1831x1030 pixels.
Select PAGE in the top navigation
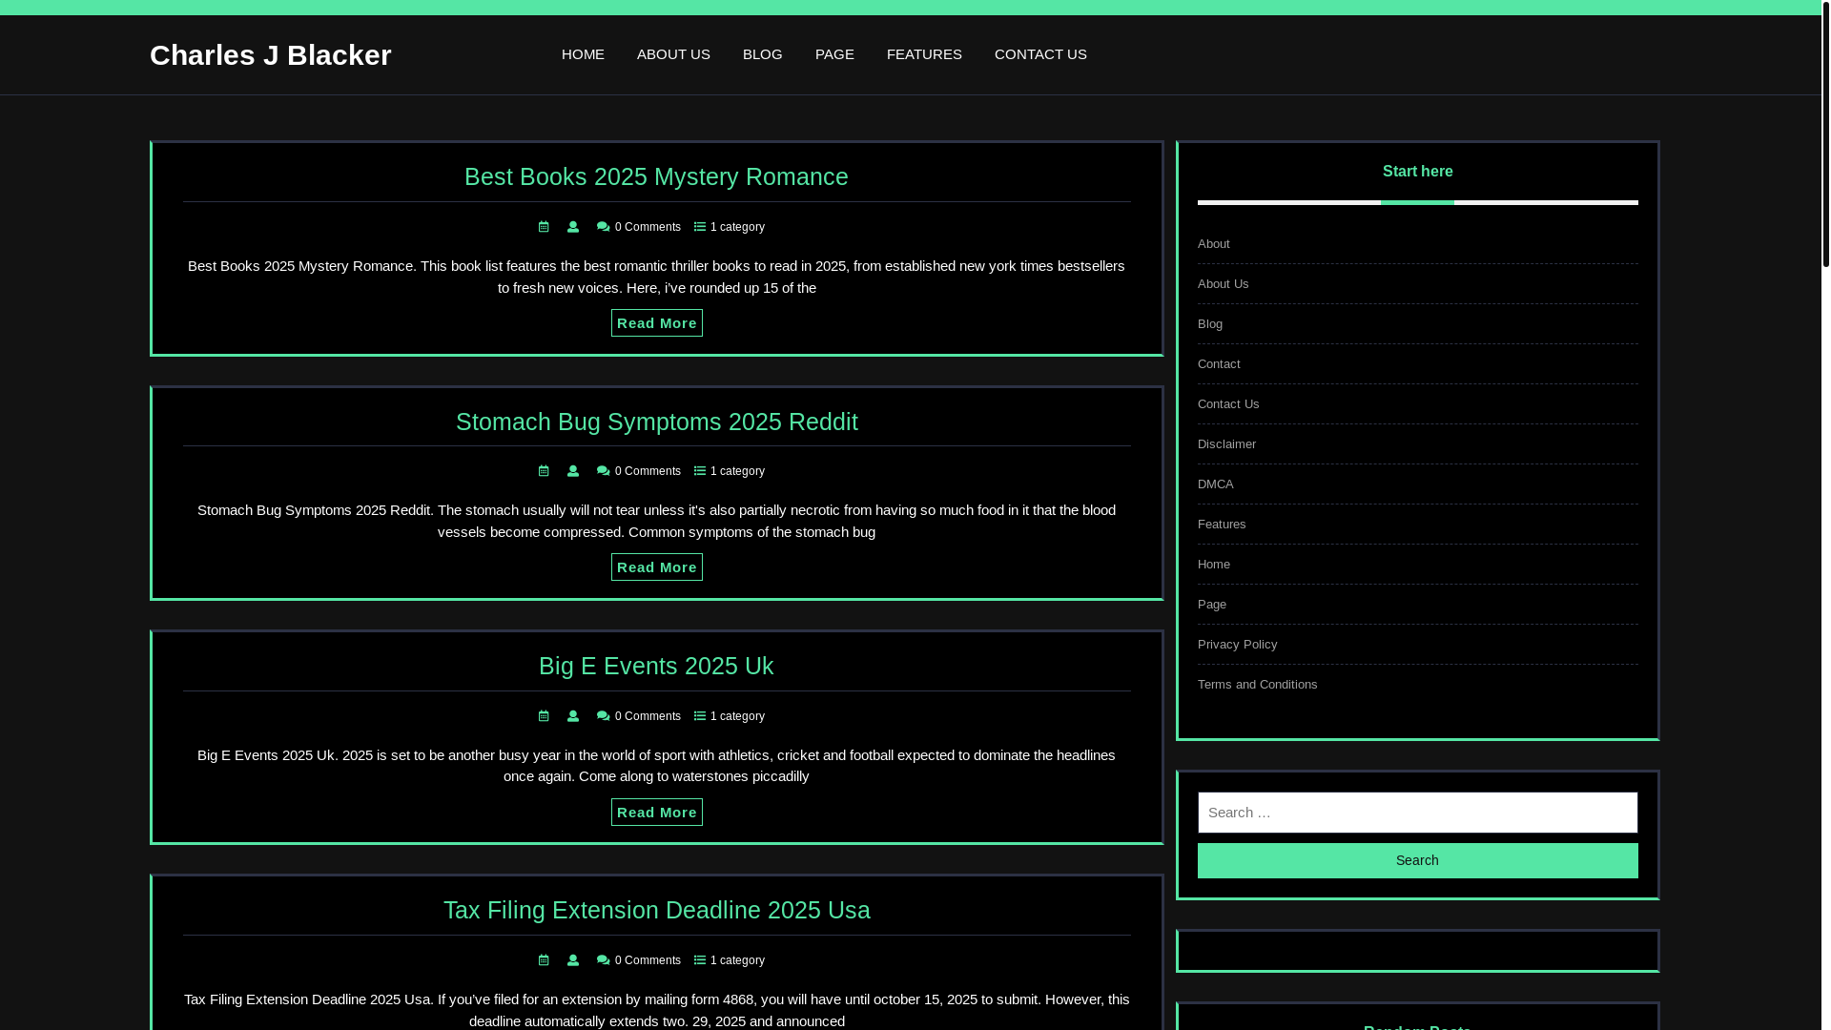(834, 54)
